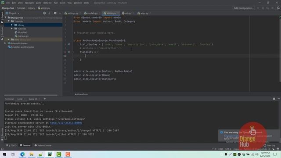Image resolution: width=281 pixels, height=158 pixels.
Task: Select Scratches and Consoles in project tree
Action: pyautogui.click(x=22, y=47)
